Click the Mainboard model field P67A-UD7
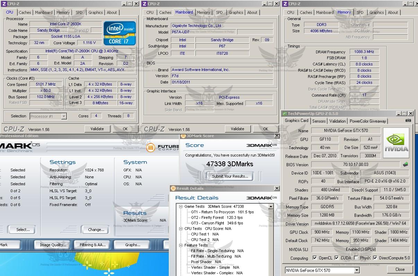Screen dimensions: 418x276 pyautogui.click(x=203, y=32)
